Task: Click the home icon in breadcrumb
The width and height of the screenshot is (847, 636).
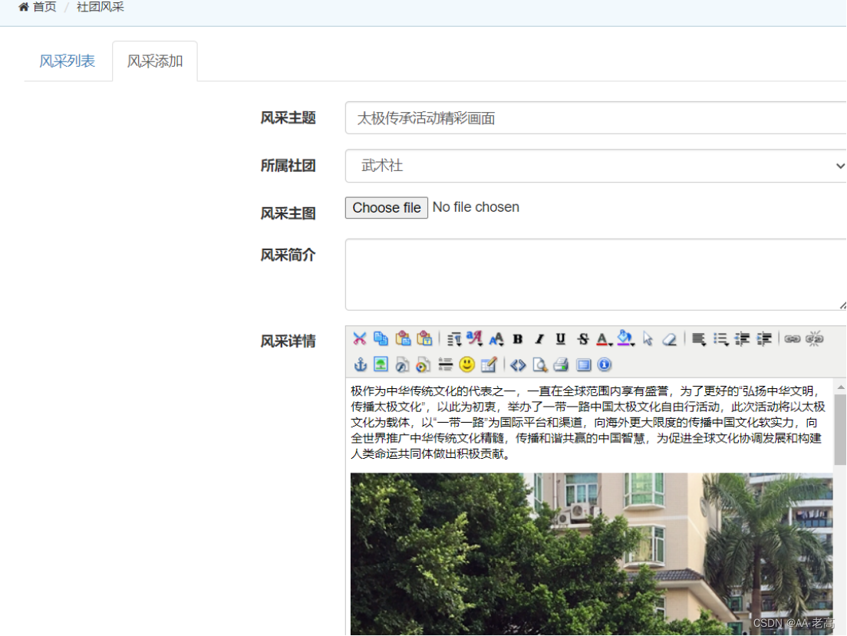Action: [x=24, y=7]
